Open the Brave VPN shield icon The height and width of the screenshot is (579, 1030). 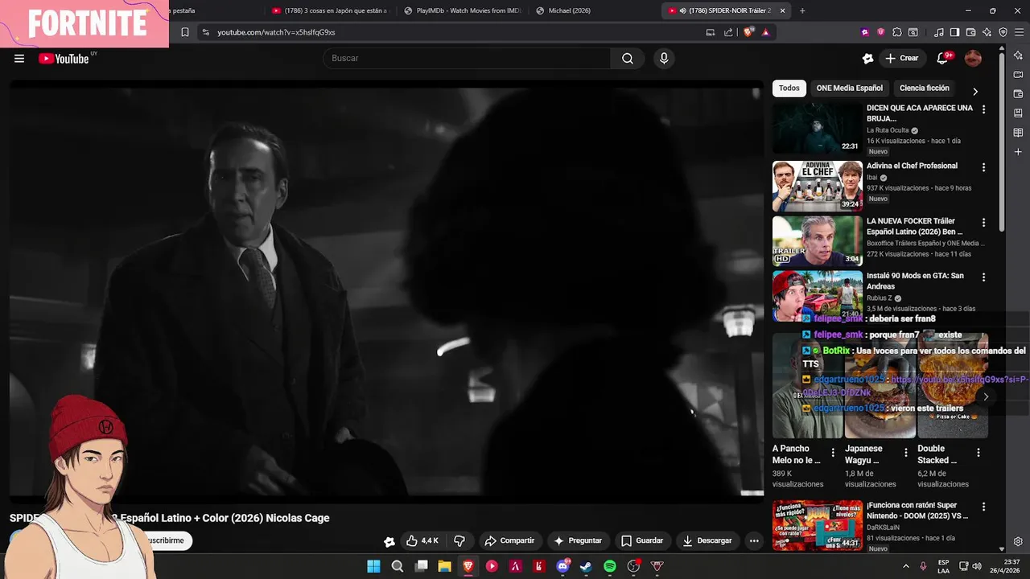coord(1003,32)
